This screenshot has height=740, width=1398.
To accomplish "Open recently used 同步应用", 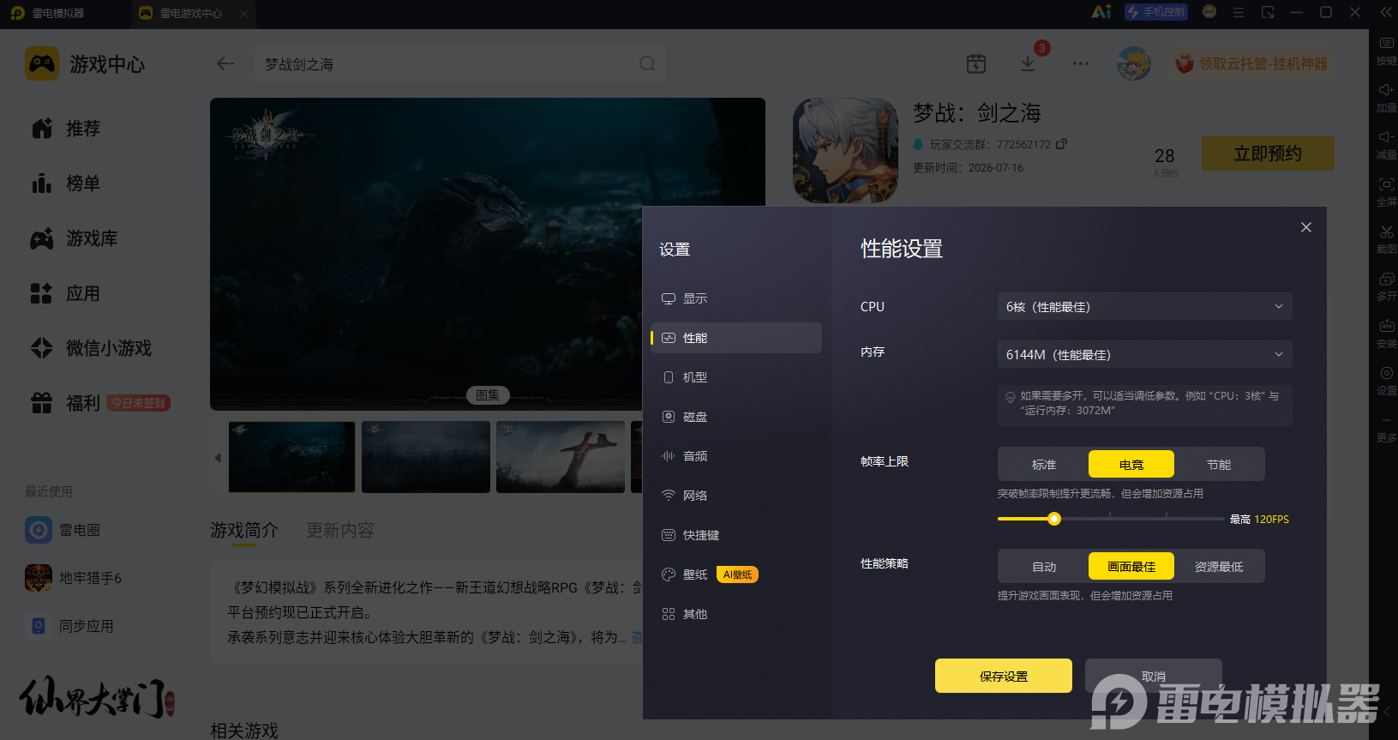I will tap(69, 626).
